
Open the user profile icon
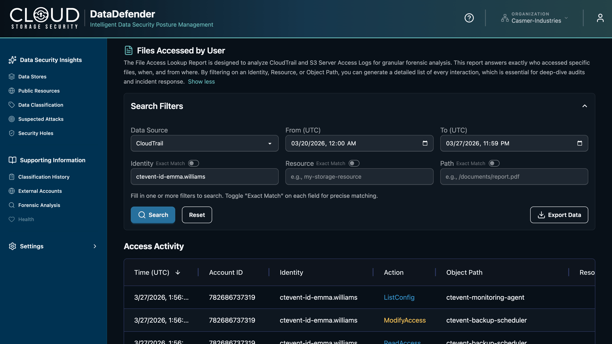click(600, 18)
